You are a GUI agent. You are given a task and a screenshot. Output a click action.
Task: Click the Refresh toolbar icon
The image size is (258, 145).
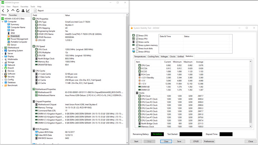[x=18, y=11]
